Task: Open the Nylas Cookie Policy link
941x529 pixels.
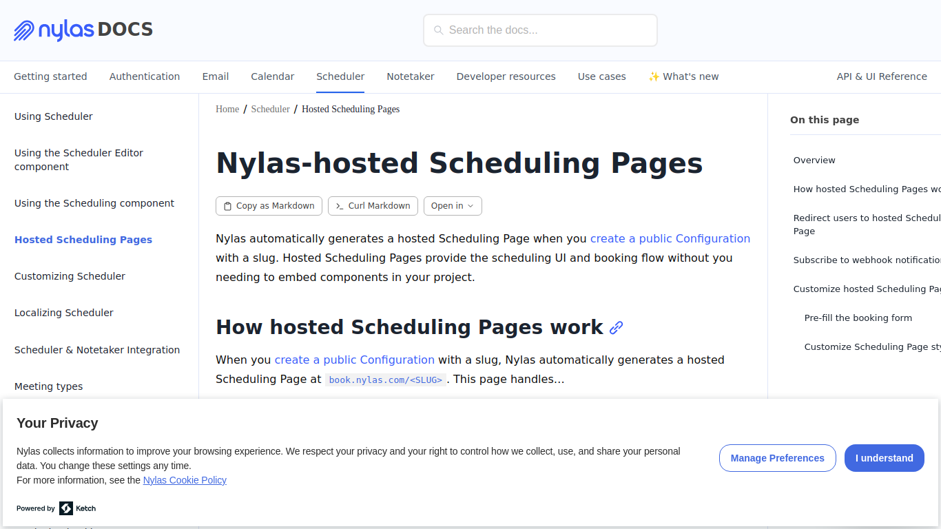Action: coord(185,480)
